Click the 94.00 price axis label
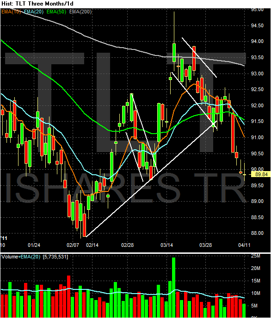 coord(257,41)
